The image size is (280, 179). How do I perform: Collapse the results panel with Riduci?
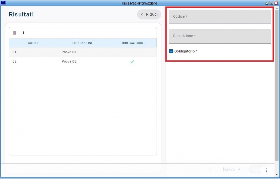(x=149, y=14)
